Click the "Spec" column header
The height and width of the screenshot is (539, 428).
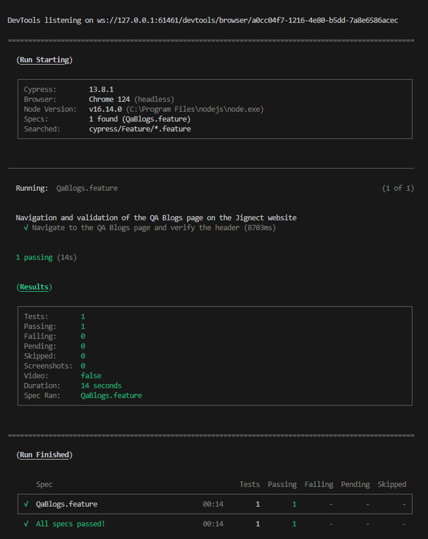(x=44, y=485)
